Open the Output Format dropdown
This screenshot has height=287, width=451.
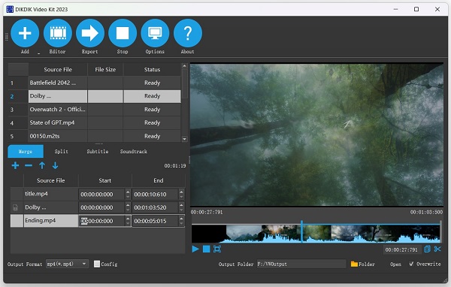67,264
